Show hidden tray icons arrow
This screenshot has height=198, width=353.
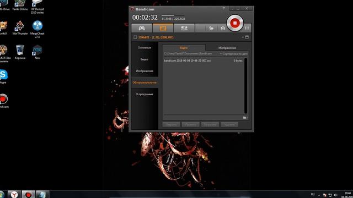tap(319, 195)
